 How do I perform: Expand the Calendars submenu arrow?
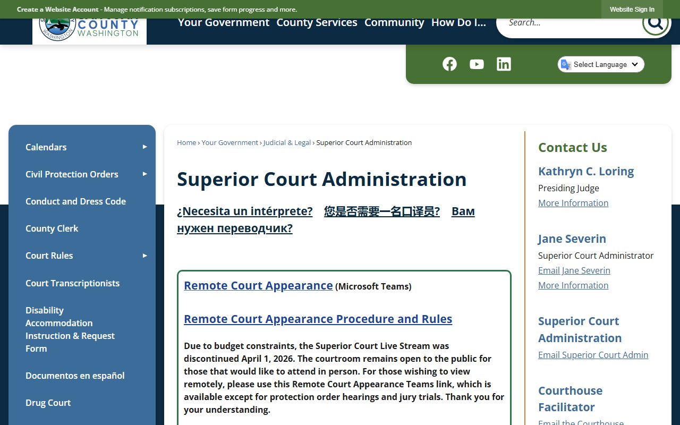144,147
